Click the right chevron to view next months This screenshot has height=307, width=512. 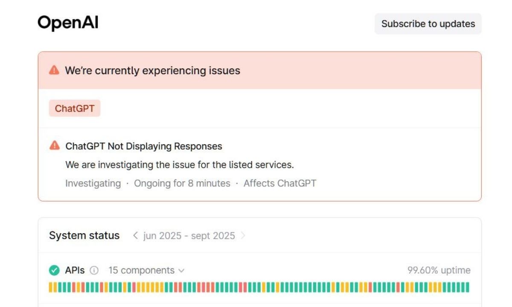tap(243, 235)
